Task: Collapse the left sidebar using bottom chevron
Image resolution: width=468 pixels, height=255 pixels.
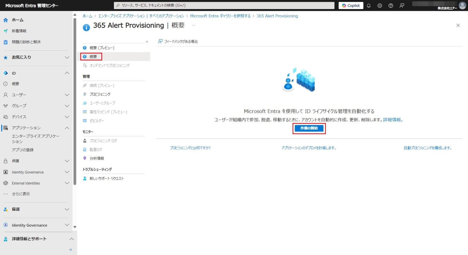Action: click(x=71, y=250)
